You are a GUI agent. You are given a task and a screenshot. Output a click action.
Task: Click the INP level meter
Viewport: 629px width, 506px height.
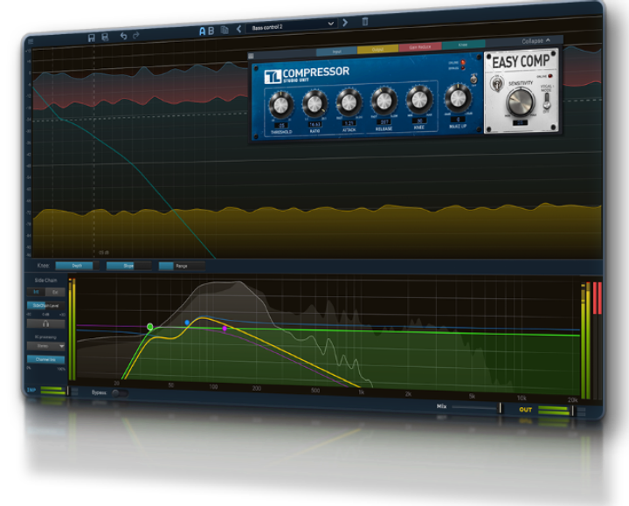click(x=53, y=391)
